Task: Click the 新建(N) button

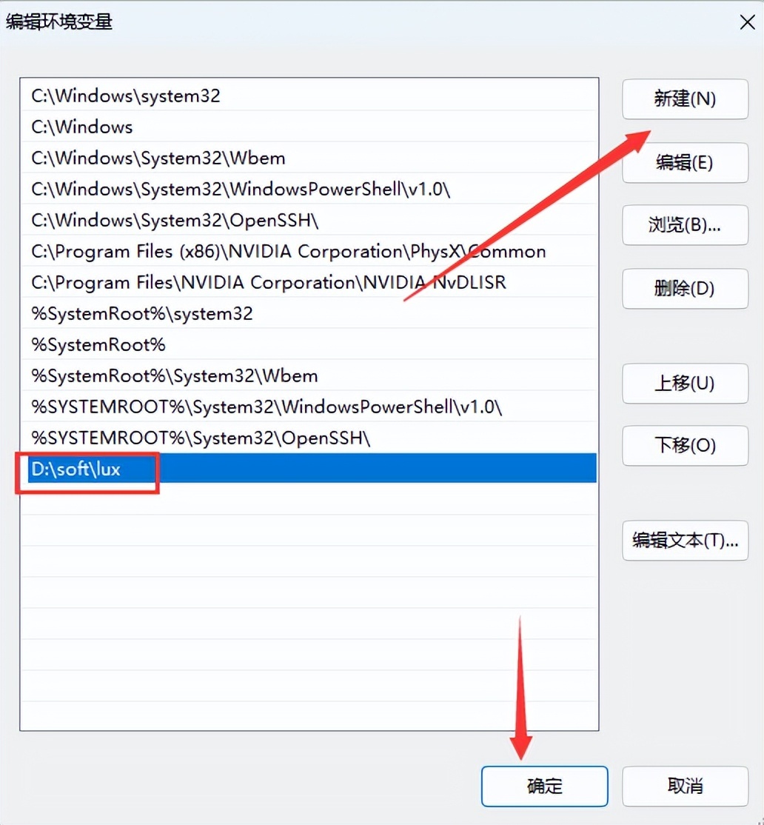Action: (x=685, y=99)
